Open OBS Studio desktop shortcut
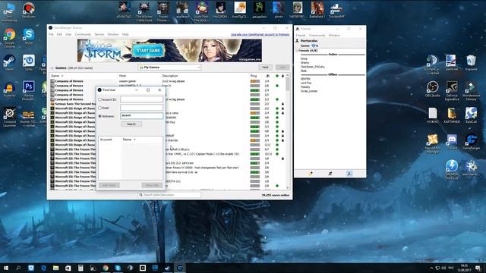Viewport: 486px width, 273px height. click(x=432, y=89)
